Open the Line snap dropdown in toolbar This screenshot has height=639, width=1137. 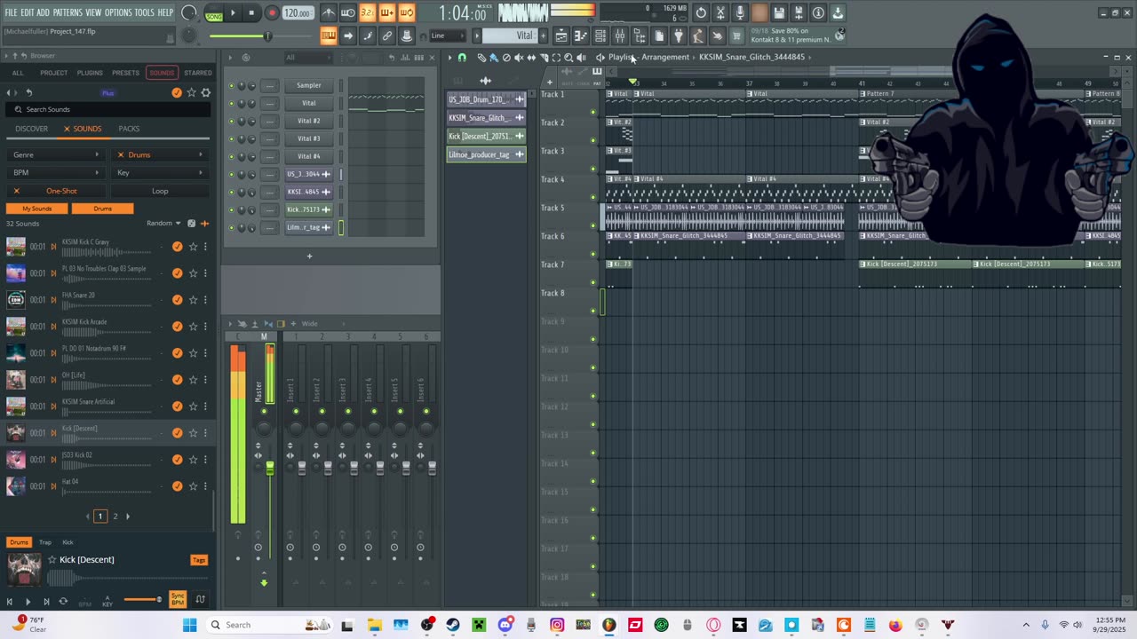(449, 36)
